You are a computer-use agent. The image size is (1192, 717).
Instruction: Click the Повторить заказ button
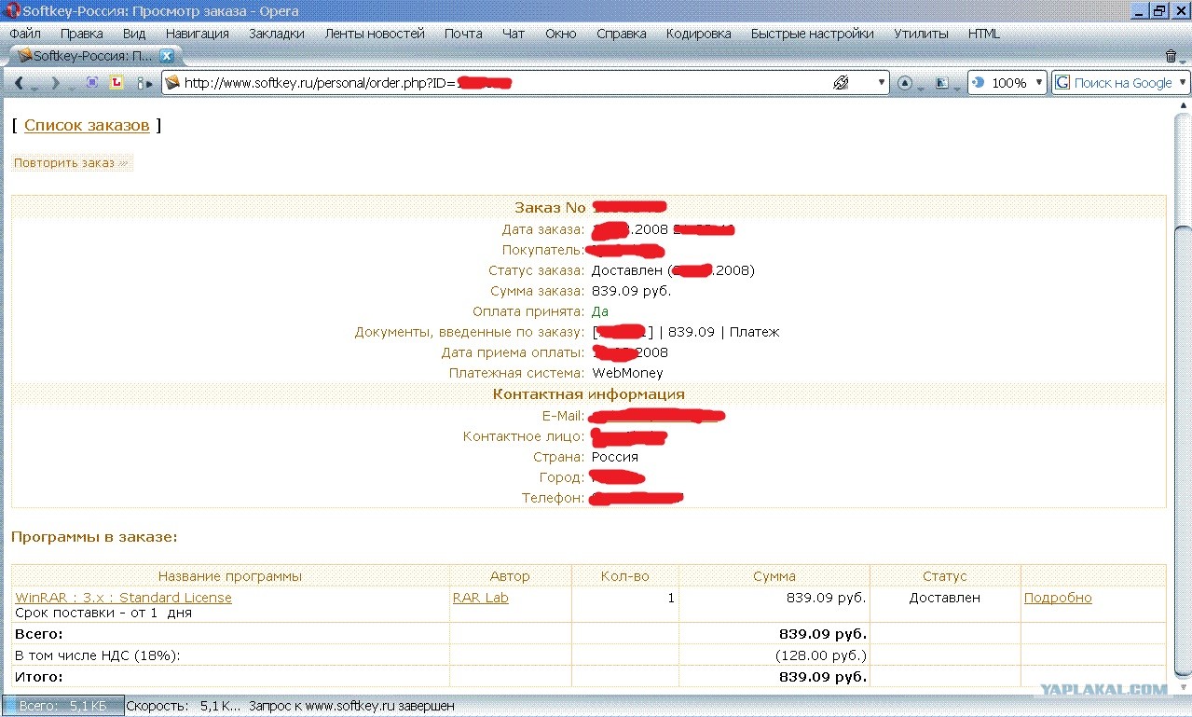72,162
